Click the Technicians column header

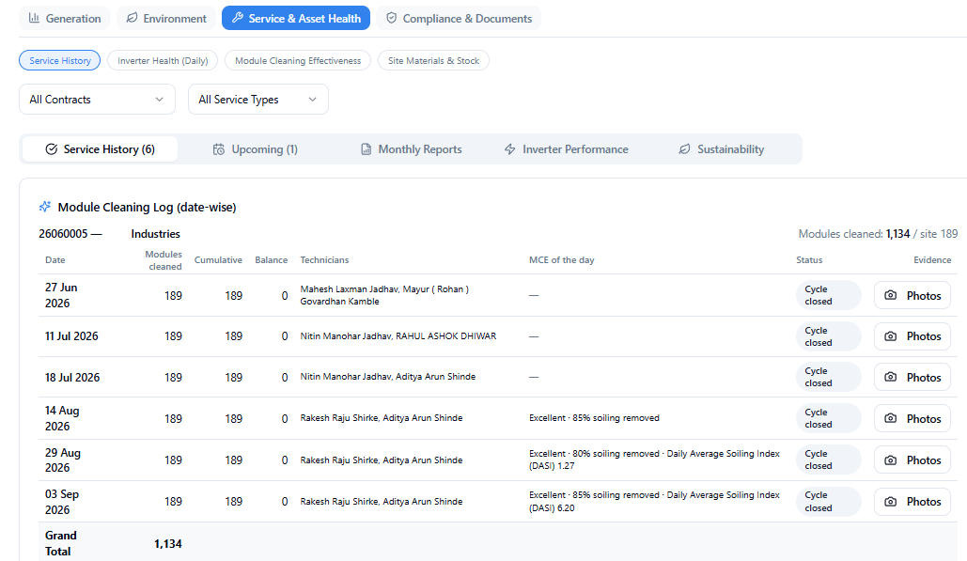click(324, 260)
